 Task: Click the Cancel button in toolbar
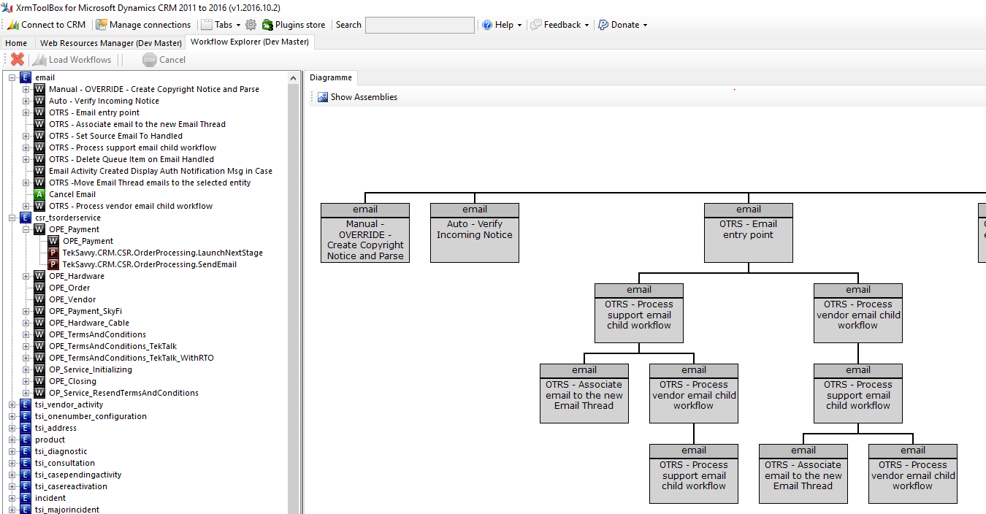164,60
